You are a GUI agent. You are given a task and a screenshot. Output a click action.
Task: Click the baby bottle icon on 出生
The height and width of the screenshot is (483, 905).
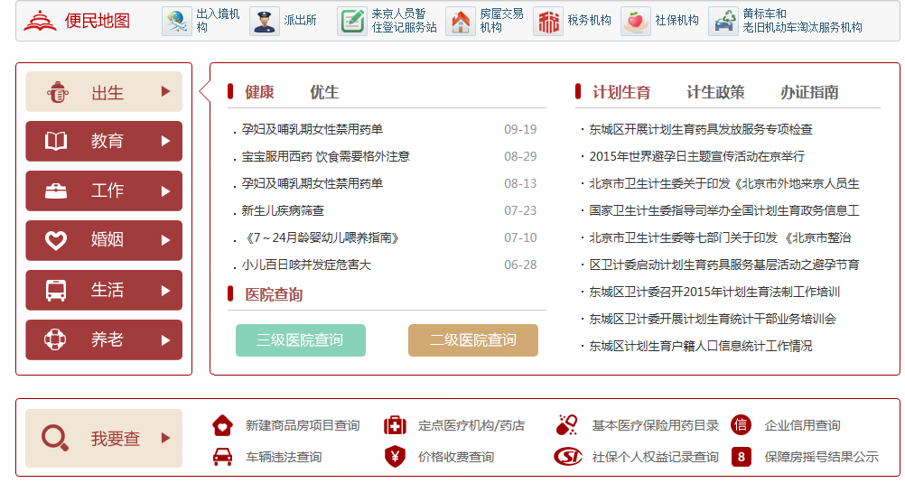click(58, 92)
